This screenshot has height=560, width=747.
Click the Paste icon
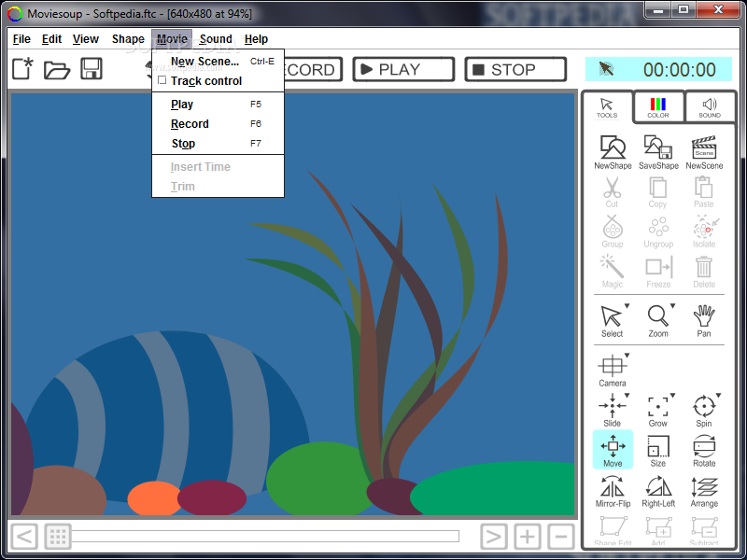[704, 192]
